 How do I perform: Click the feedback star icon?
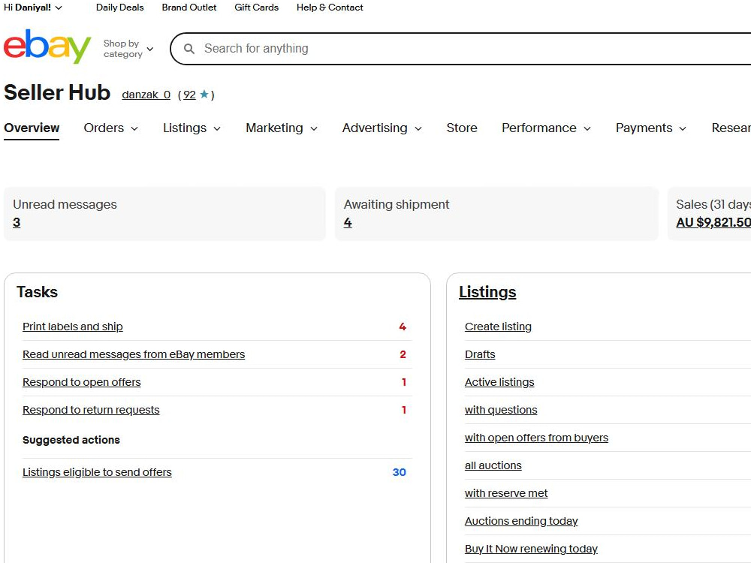point(204,95)
